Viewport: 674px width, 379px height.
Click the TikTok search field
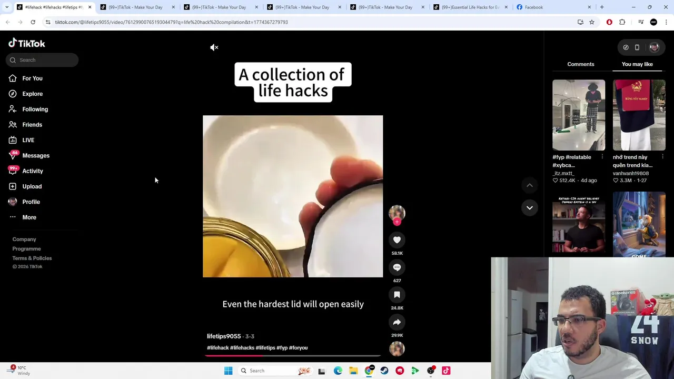point(42,60)
